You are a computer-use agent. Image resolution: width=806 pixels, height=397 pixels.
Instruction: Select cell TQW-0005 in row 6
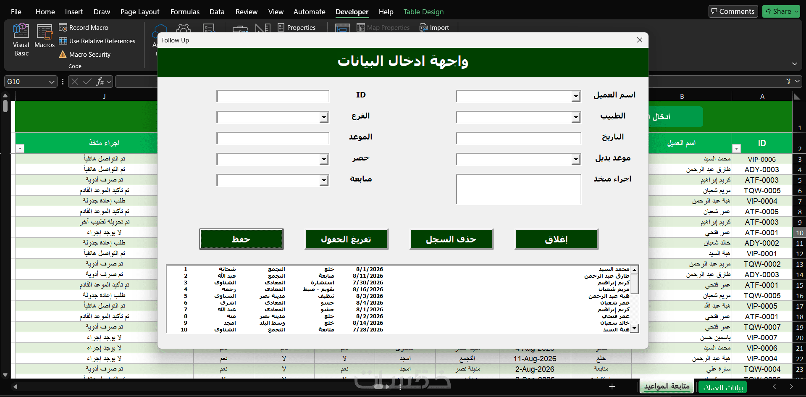pos(761,191)
